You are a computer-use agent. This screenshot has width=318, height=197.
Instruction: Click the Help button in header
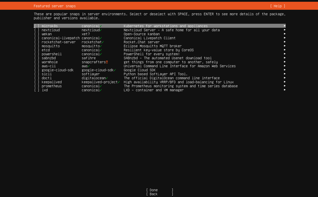click(x=277, y=6)
